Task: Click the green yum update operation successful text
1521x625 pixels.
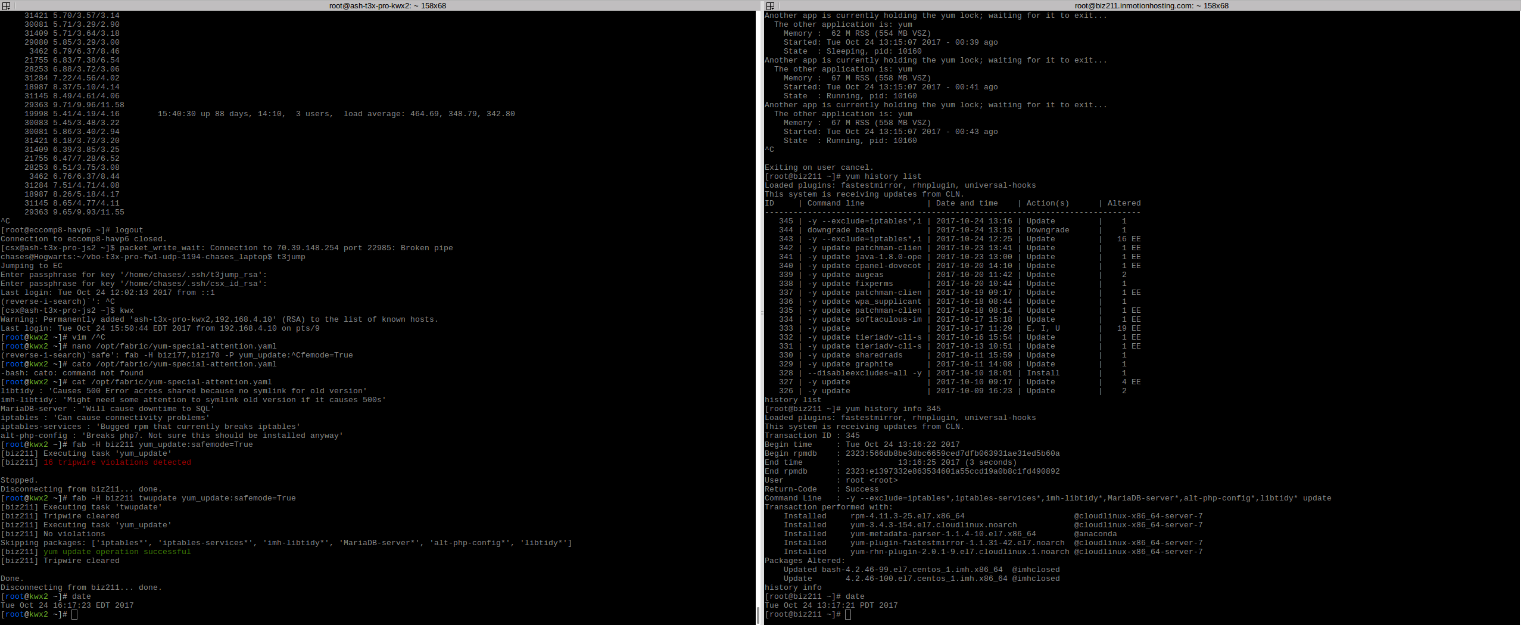Action: coord(117,552)
